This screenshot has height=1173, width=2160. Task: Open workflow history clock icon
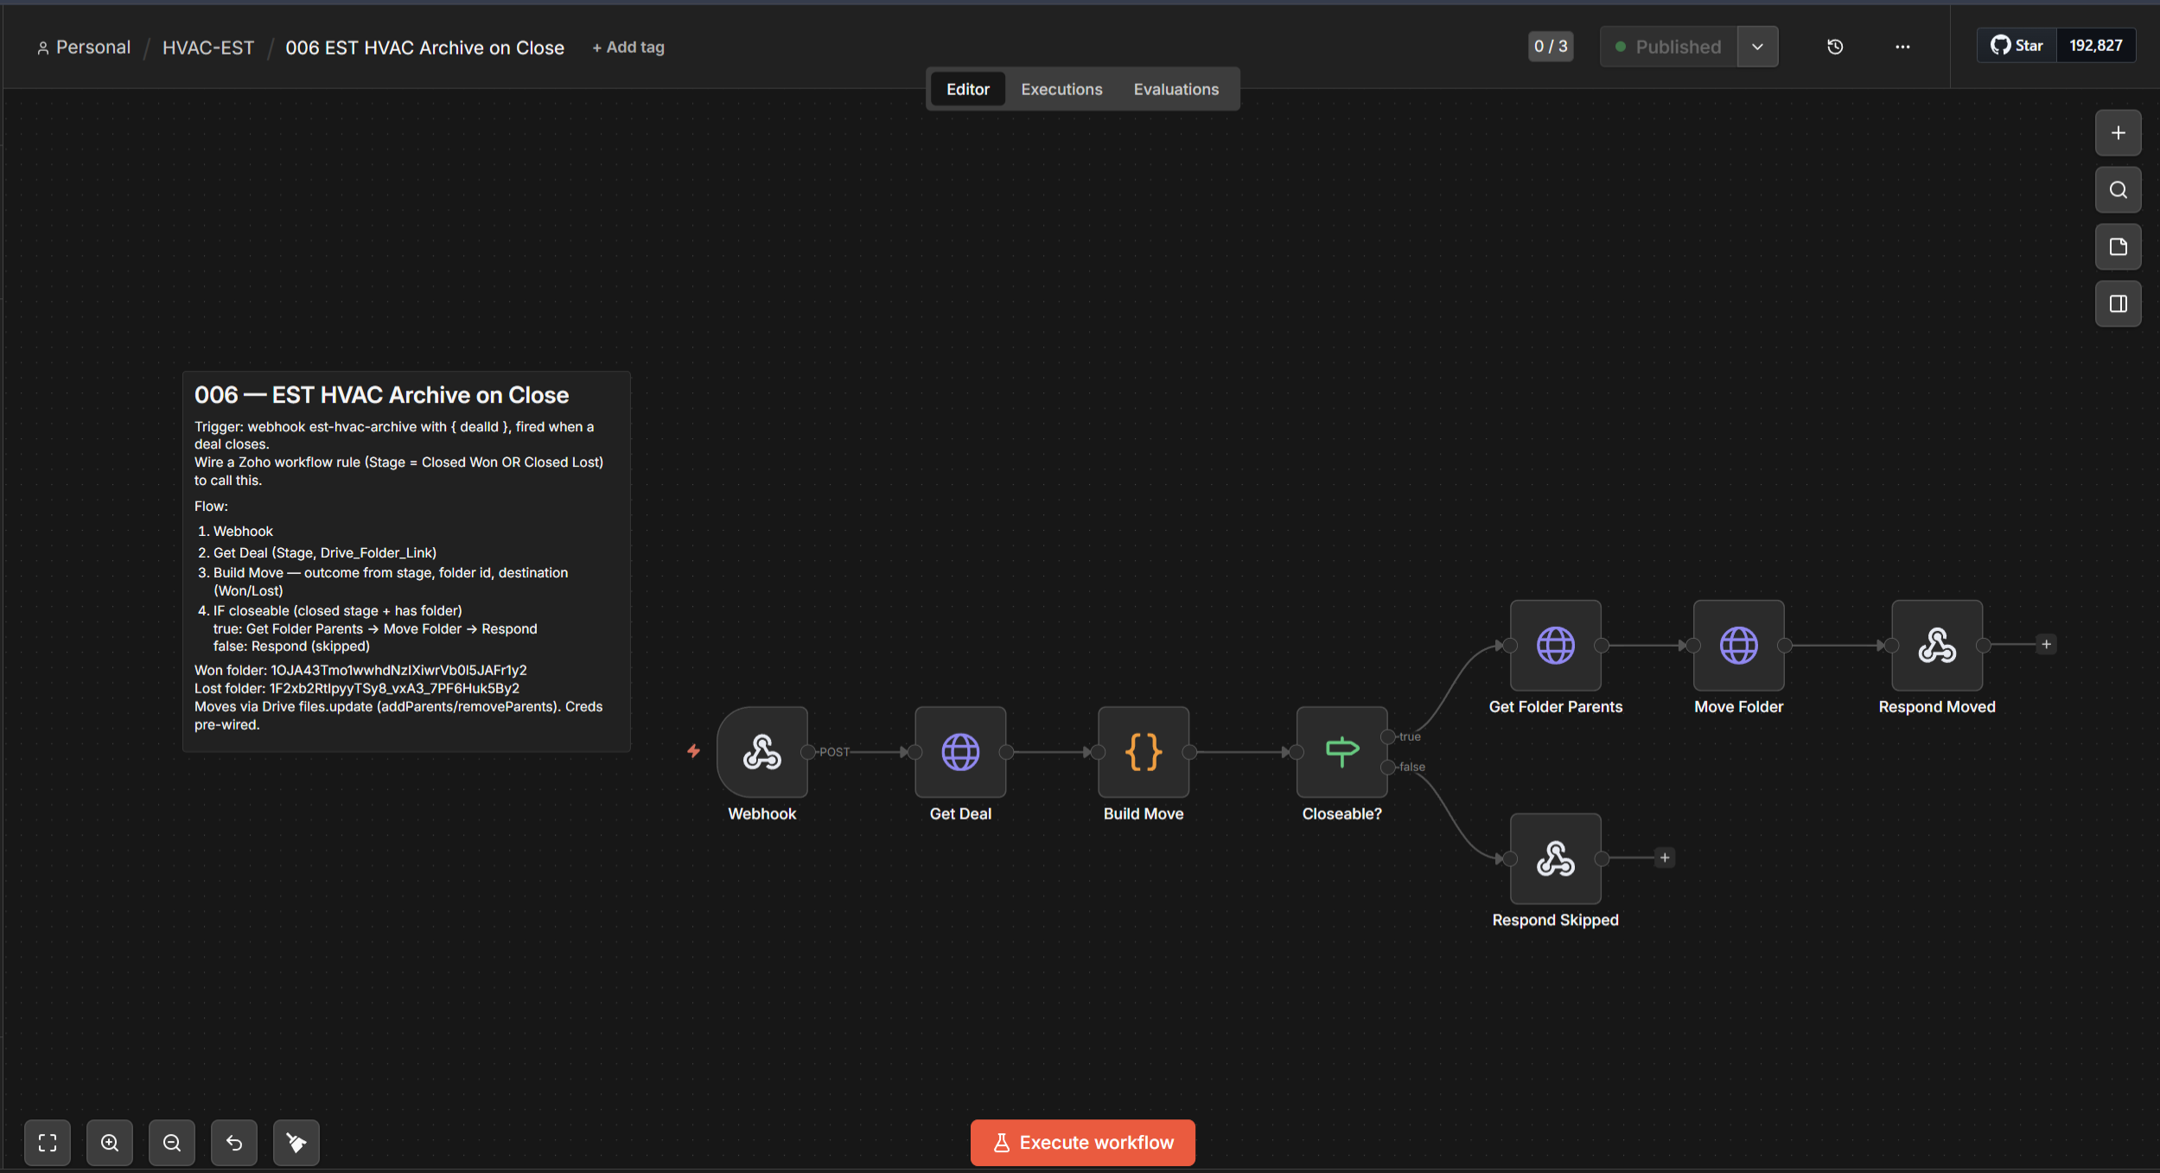click(1835, 47)
